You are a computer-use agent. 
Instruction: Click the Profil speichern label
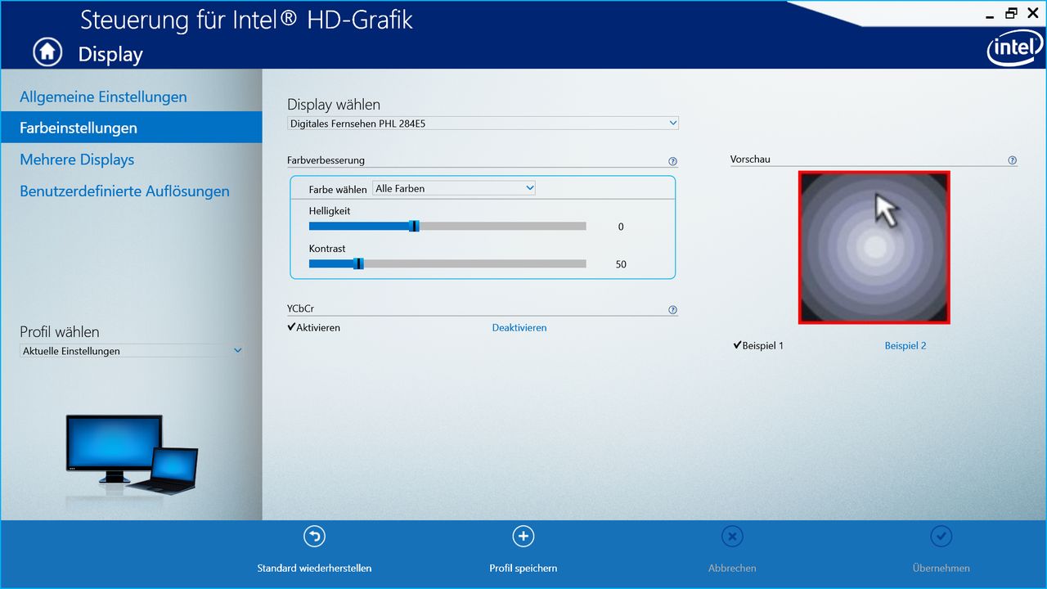(523, 568)
